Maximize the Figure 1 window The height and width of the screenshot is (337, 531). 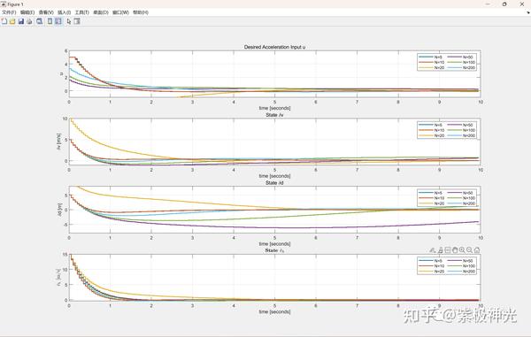(x=504, y=4)
